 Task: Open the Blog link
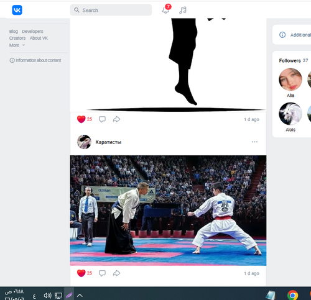point(14,31)
